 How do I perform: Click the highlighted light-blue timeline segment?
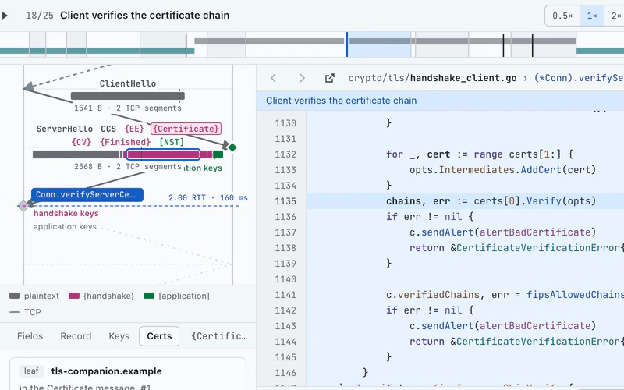(x=380, y=44)
